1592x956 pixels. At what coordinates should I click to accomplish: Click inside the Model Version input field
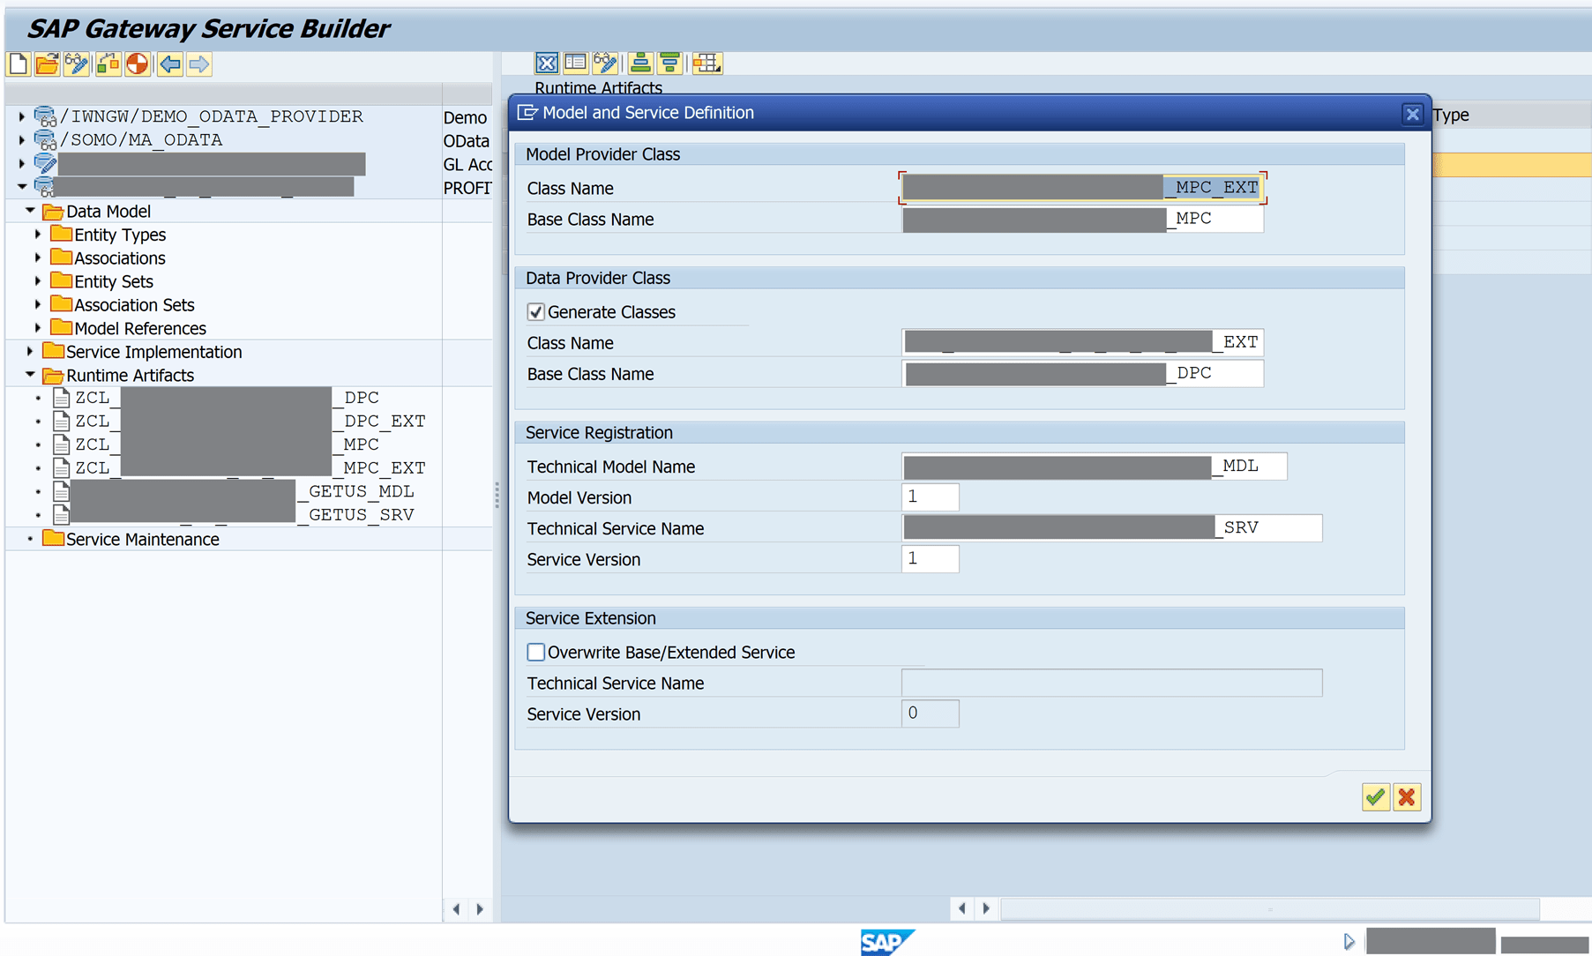[x=930, y=497]
